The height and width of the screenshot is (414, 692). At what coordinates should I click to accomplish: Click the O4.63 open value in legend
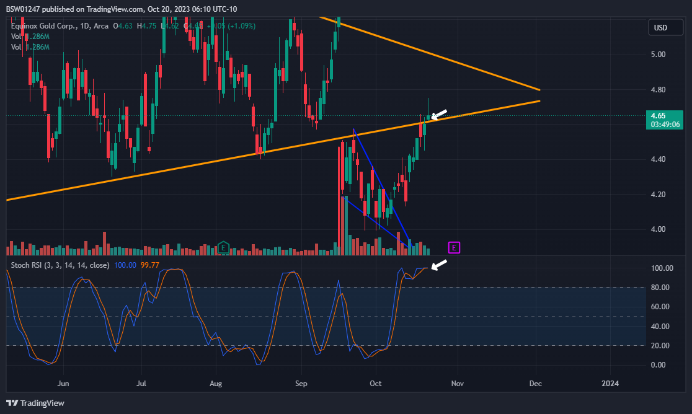tap(123, 26)
